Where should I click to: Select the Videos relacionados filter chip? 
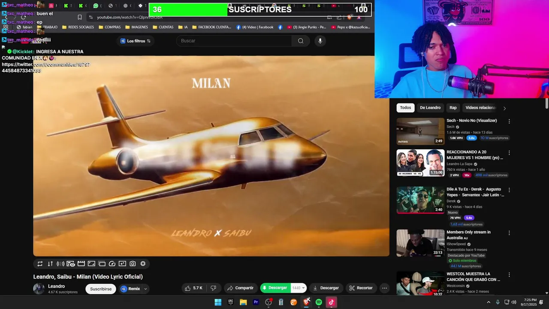coord(480,108)
